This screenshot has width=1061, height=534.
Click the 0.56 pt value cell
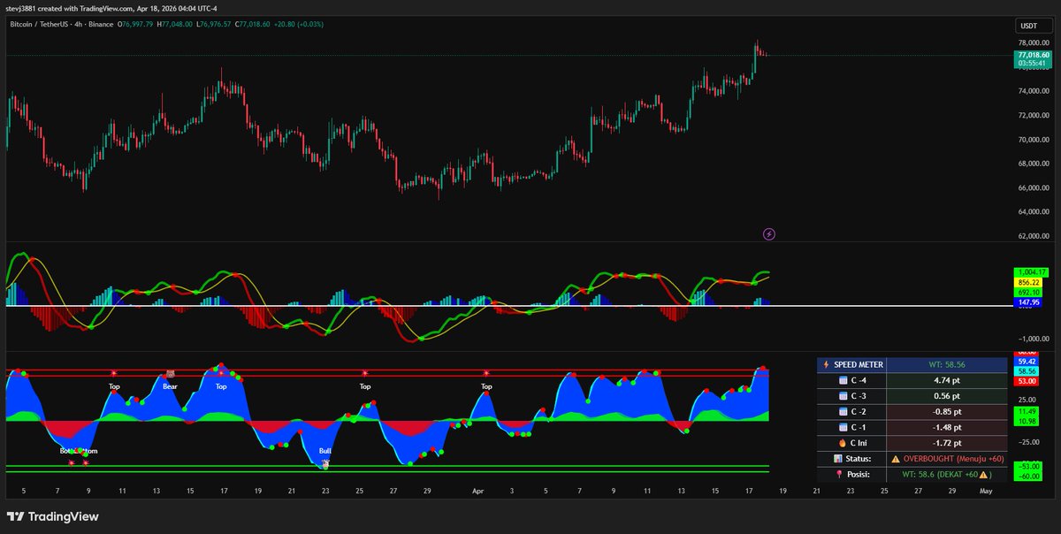(x=946, y=396)
